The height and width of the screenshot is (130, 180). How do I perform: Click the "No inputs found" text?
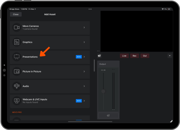30,102
